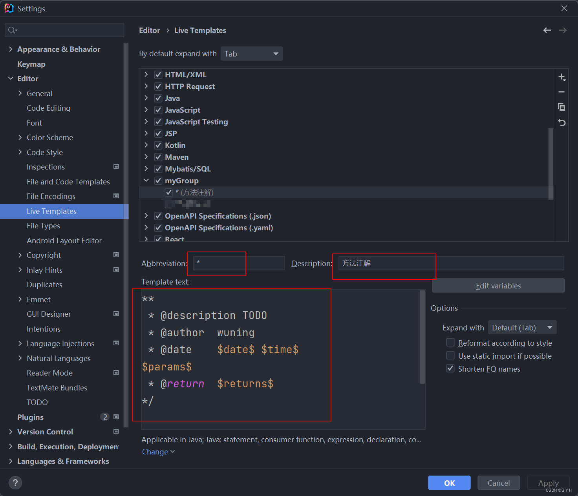Click the Editor breadcrumb link
The width and height of the screenshot is (578, 496).
[x=150, y=30]
